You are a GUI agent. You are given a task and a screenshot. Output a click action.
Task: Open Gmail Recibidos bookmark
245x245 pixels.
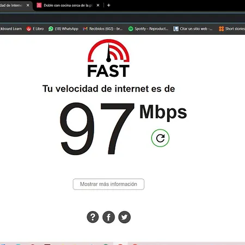pyautogui.click(x=103, y=29)
